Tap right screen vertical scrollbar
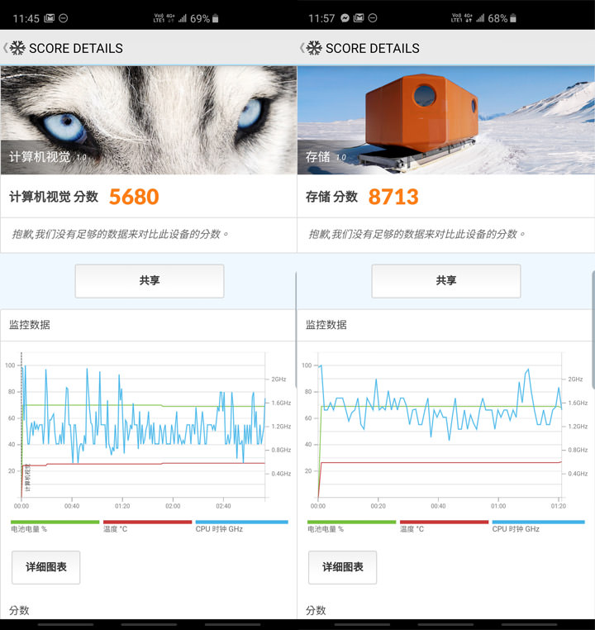Image resolution: width=595 pixels, height=630 pixels. coord(593,330)
